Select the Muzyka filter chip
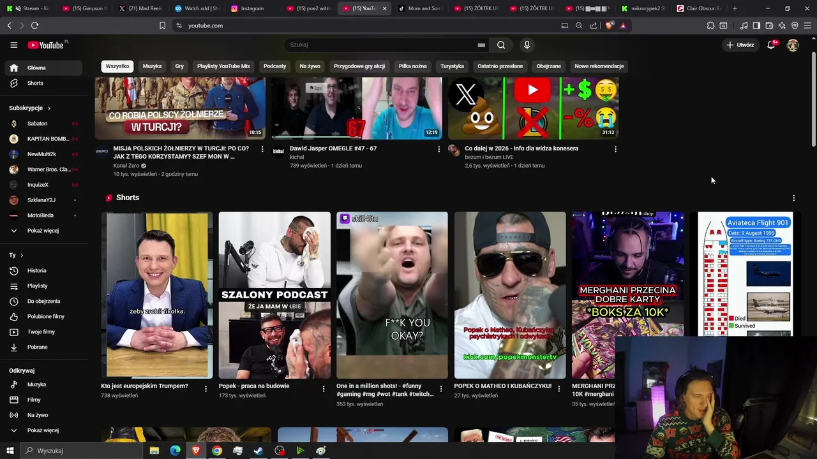The width and height of the screenshot is (817, 459). [x=152, y=66]
